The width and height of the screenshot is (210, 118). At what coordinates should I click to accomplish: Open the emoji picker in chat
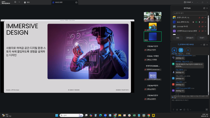coord(177,110)
